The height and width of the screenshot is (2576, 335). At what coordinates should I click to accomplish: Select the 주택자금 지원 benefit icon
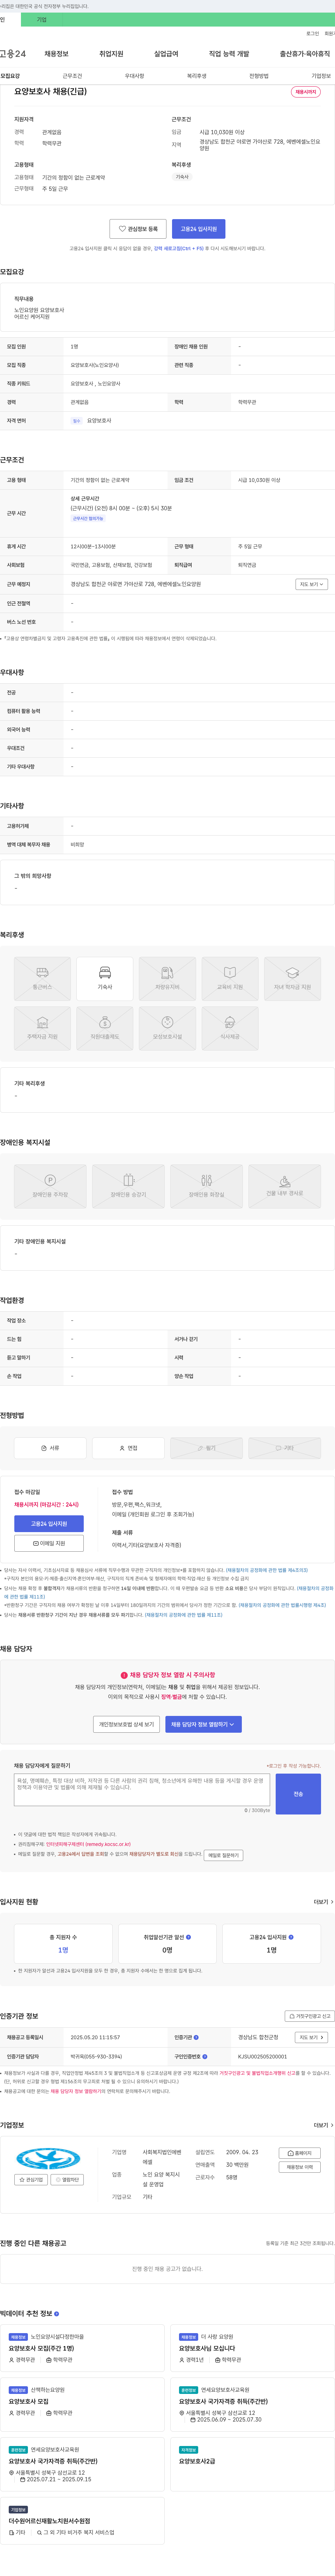coord(42,1028)
